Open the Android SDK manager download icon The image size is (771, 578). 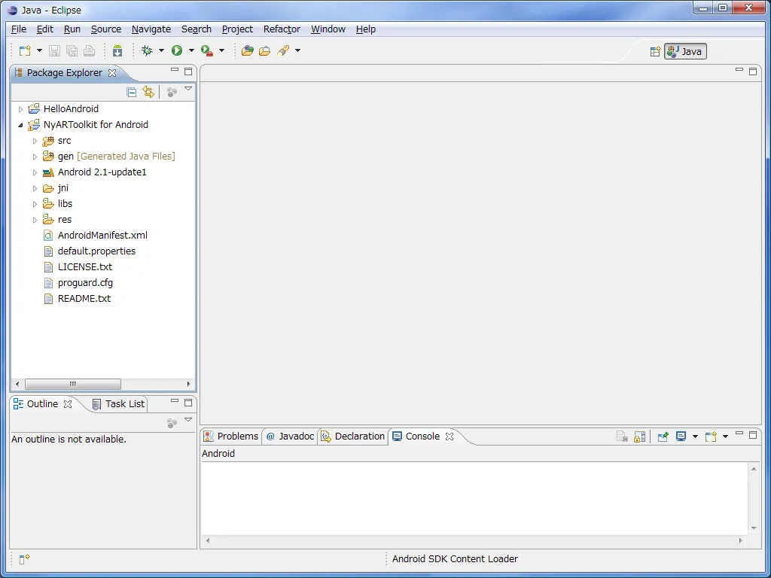point(117,50)
